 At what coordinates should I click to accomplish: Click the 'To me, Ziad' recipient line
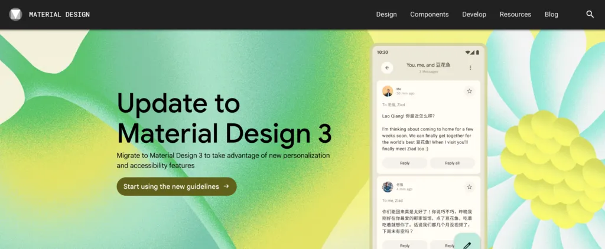[x=392, y=201]
